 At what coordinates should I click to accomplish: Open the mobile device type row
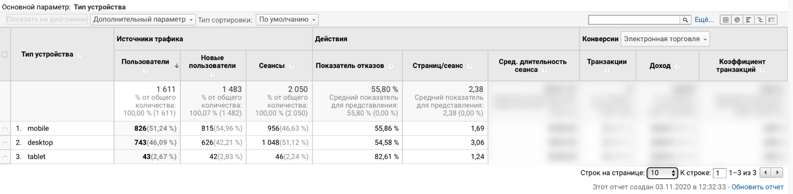pyautogui.click(x=38, y=128)
